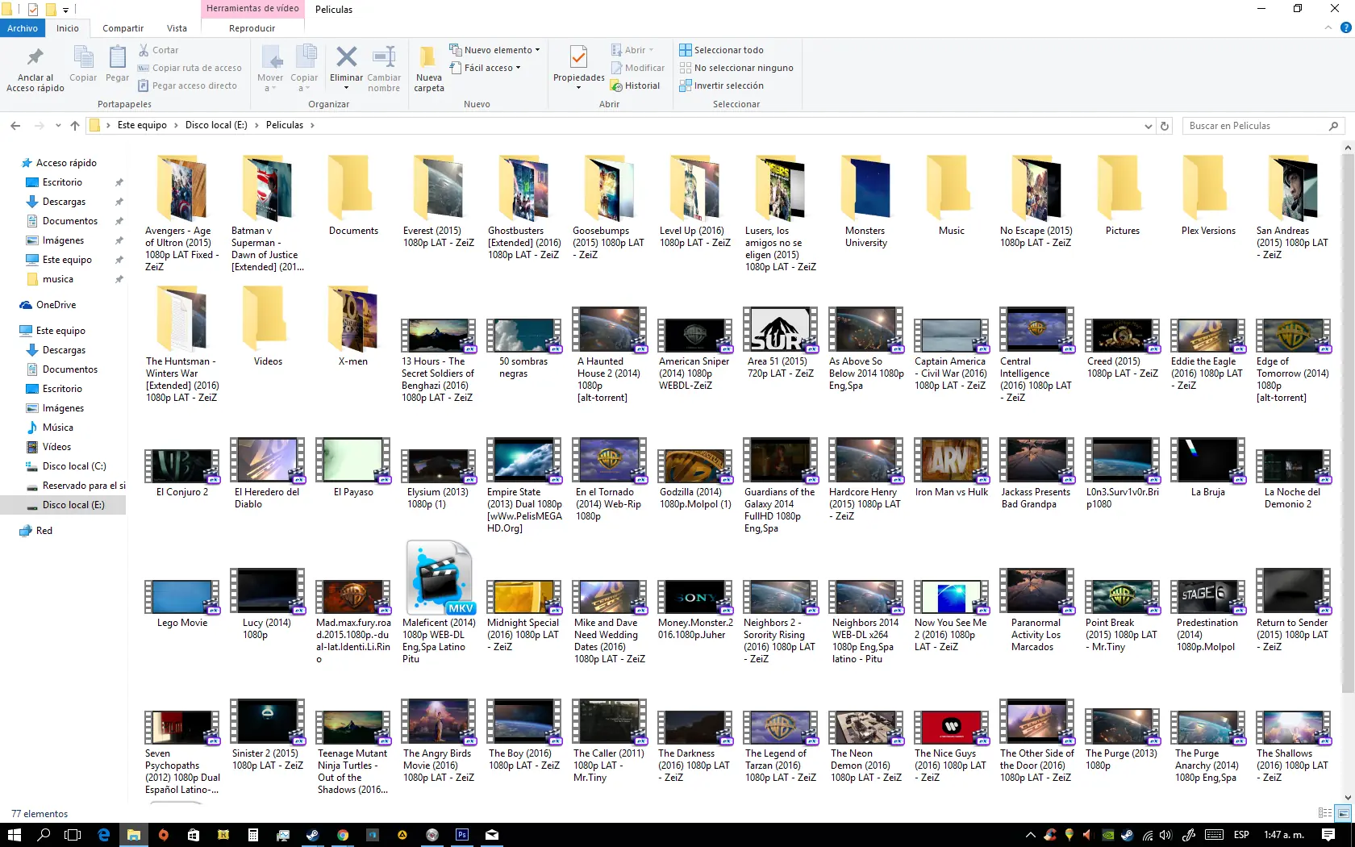Select OneDrive in the navigation pane
The height and width of the screenshot is (847, 1355).
(56, 305)
